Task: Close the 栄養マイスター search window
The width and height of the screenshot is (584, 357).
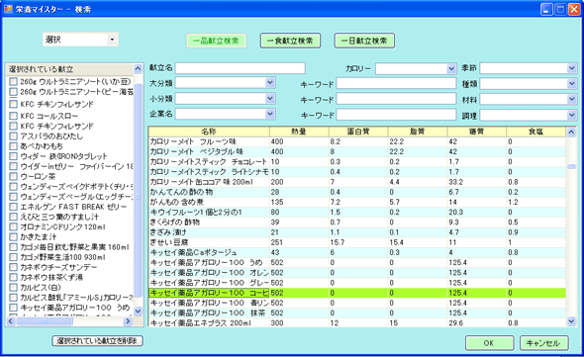Action: pyautogui.click(x=574, y=9)
